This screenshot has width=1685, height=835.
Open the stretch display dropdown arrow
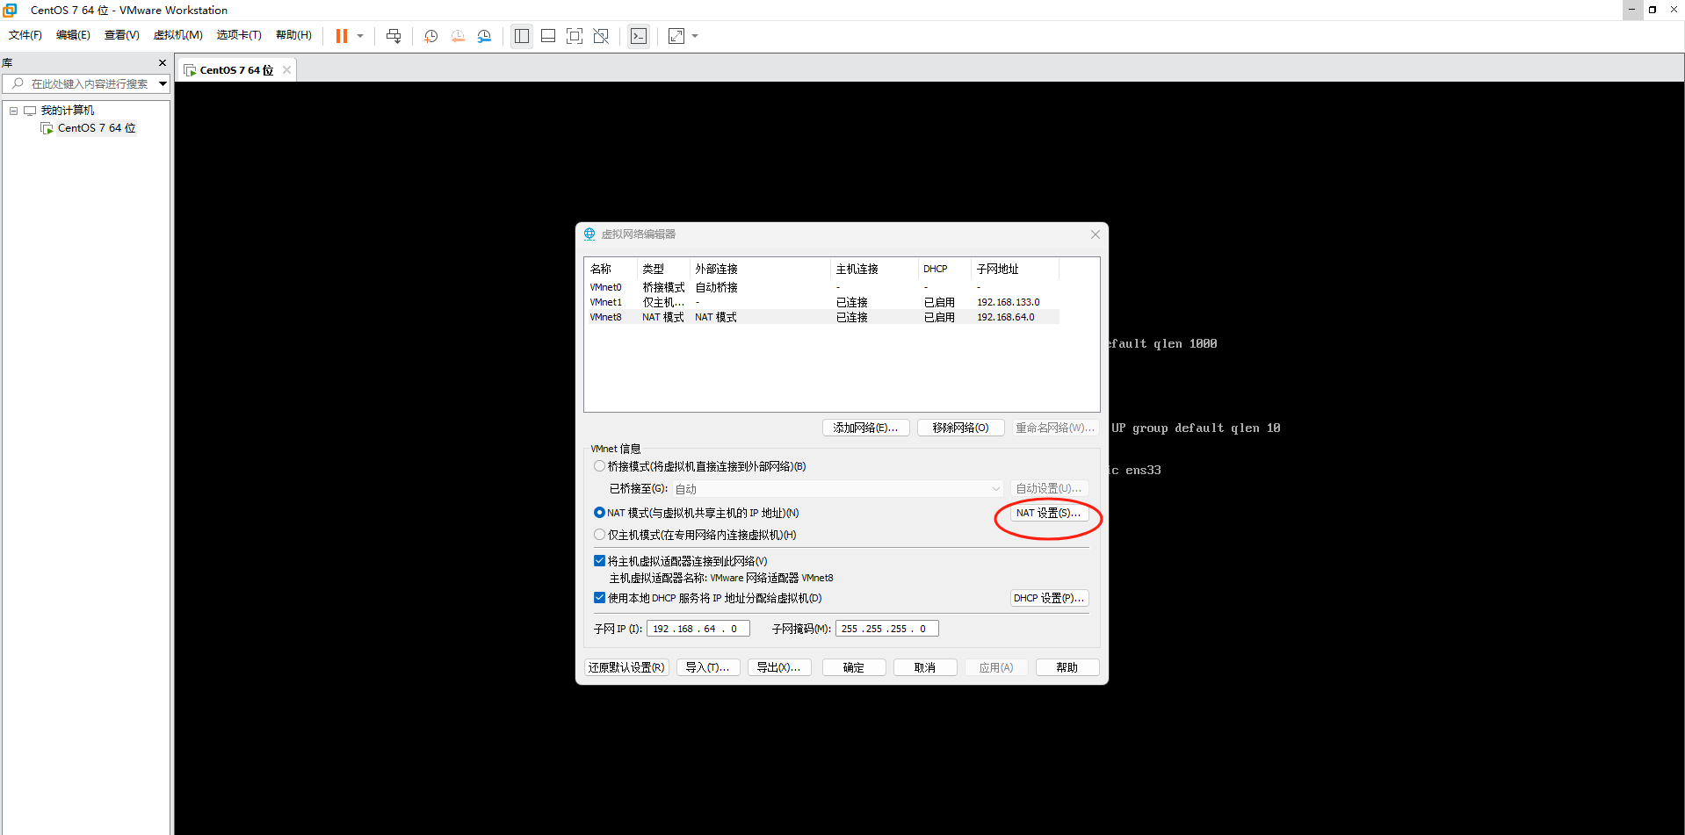click(x=695, y=36)
